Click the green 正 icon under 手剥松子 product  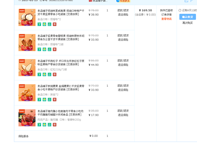click(x=49, y=75)
